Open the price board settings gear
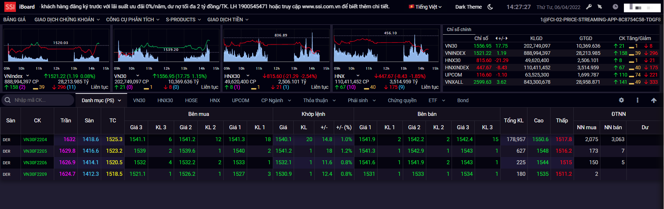664x209 pixels. coord(621,100)
